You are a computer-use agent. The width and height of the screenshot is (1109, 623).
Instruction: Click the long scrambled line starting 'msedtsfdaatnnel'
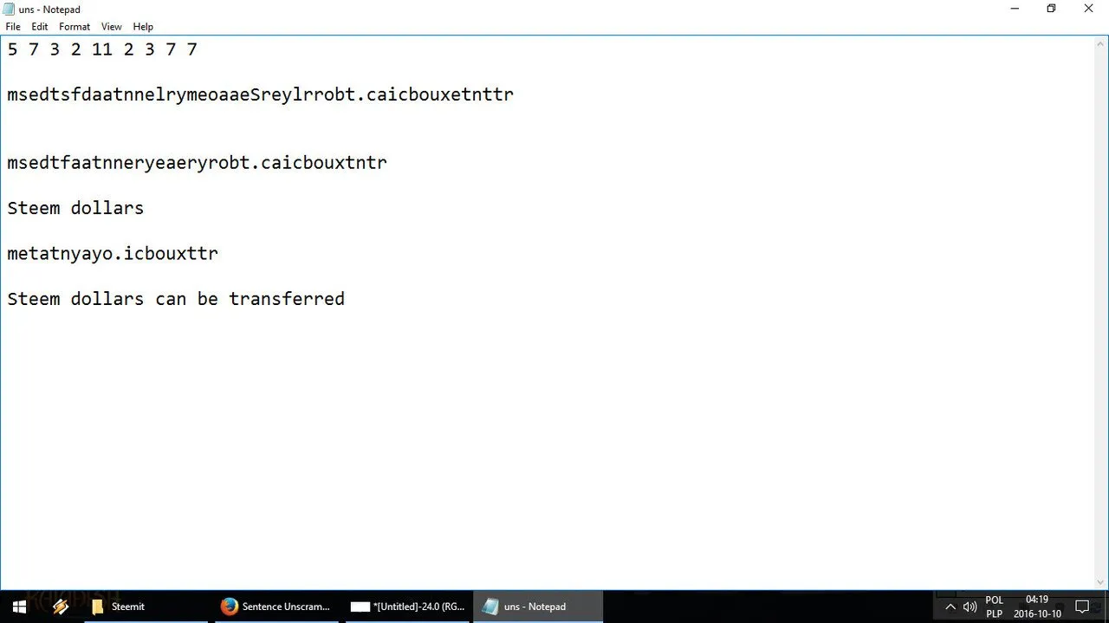260,94
